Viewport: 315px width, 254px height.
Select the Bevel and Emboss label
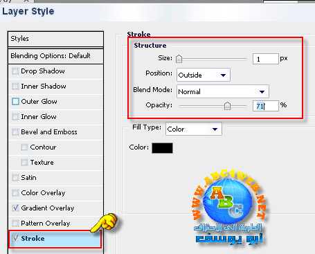tap(49, 132)
